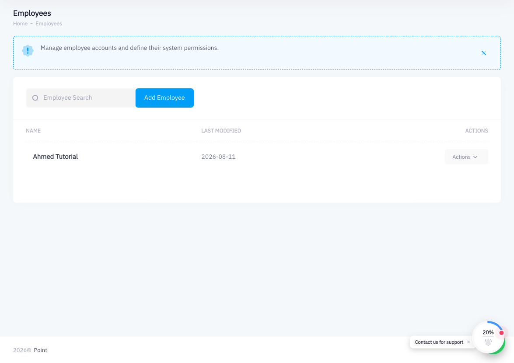Dismiss the info banner with the X icon

point(483,53)
